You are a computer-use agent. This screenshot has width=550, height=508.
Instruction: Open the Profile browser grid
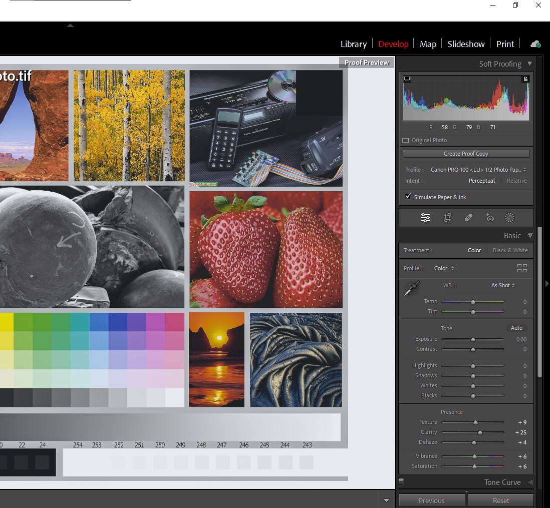(x=522, y=268)
